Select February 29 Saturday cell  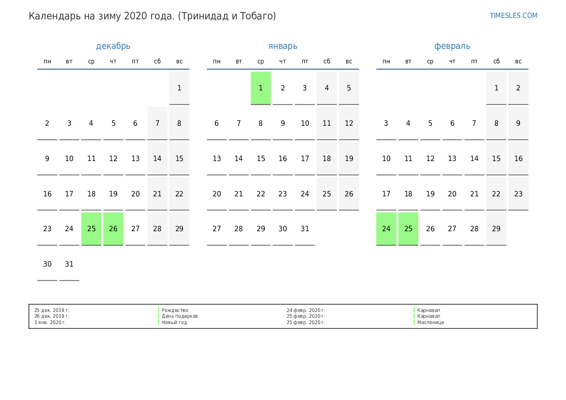(496, 229)
